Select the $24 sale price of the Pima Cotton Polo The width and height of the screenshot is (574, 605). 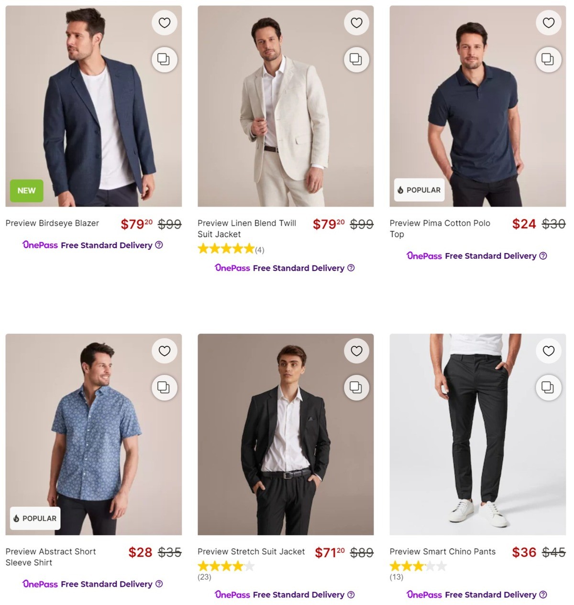(523, 224)
